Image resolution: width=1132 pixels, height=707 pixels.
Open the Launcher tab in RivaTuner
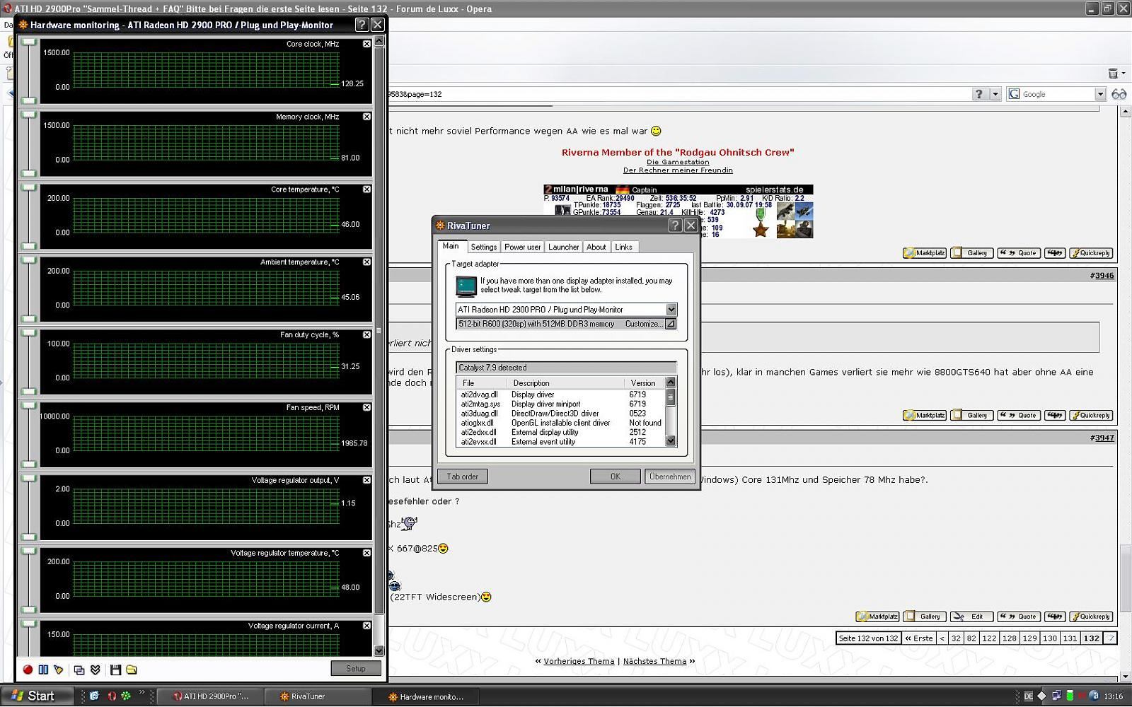click(563, 247)
